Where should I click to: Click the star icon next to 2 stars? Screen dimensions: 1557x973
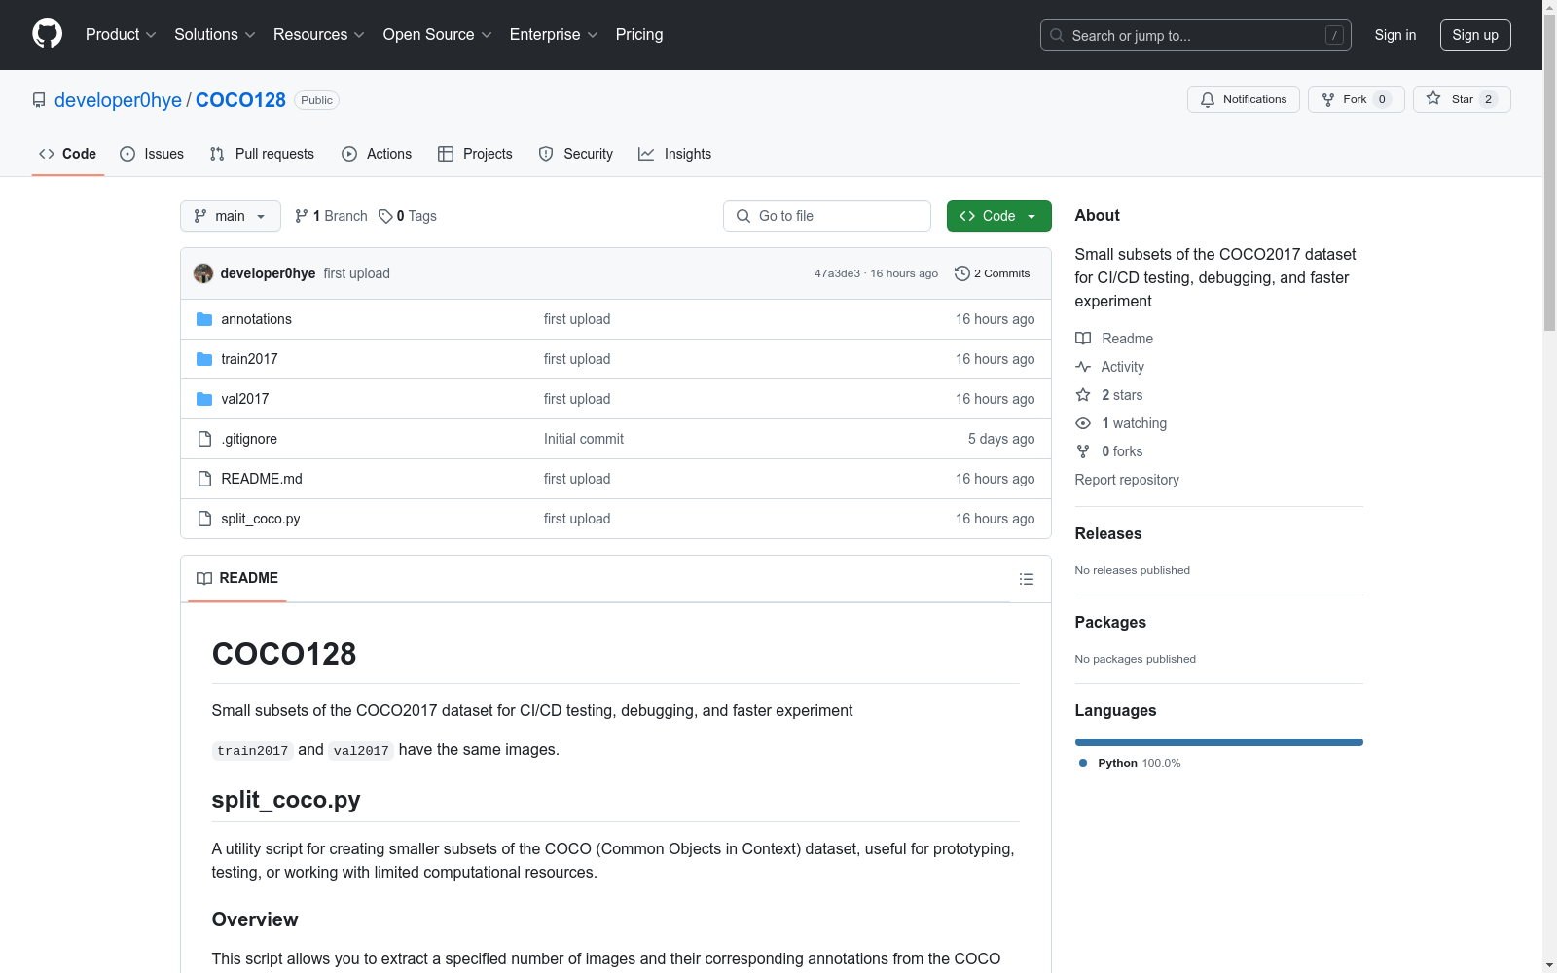pyautogui.click(x=1083, y=395)
